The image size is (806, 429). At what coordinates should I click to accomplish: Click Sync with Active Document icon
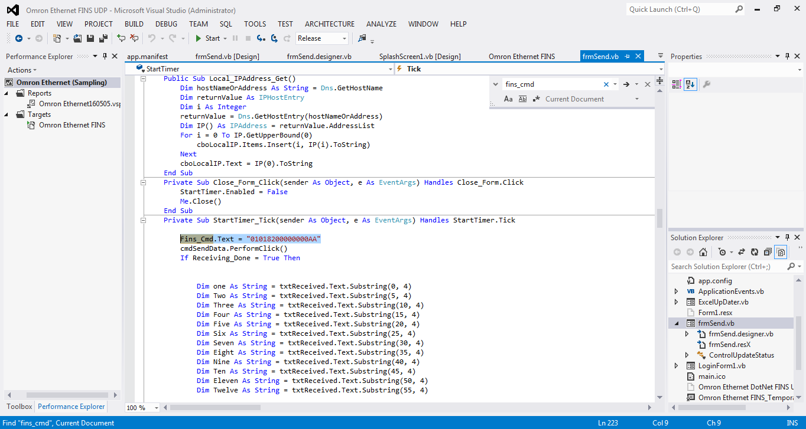(742, 252)
